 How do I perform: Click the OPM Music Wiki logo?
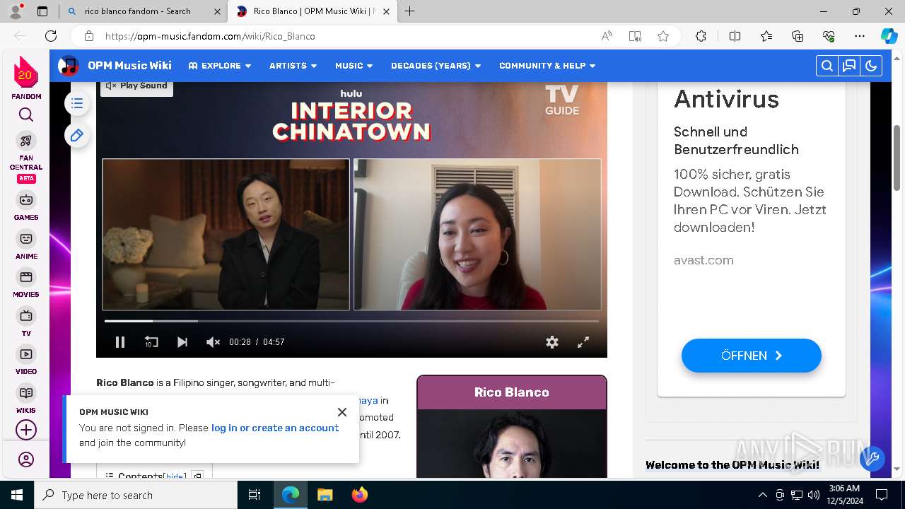coord(69,66)
